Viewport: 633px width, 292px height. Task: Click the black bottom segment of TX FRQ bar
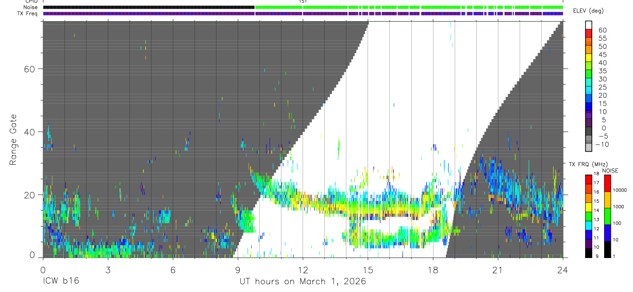pyautogui.click(x=590, y=252)
